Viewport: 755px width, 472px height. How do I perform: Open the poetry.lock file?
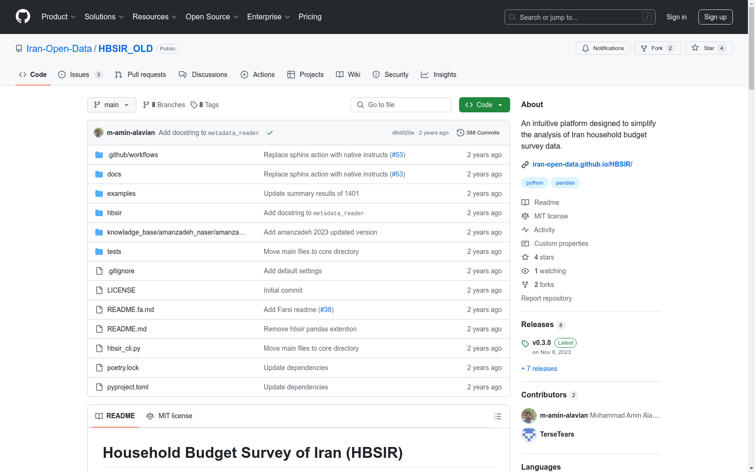coord(123,368)
